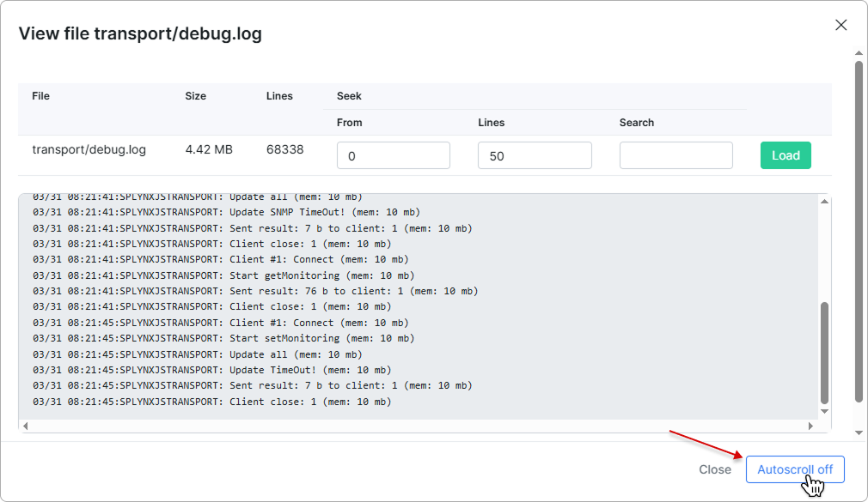
Task: Click the 'Update SNMP TimeOut!' log line
Action: click(226, 212)
